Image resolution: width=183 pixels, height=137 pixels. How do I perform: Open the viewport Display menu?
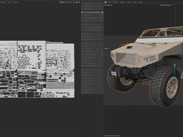click(122, 2)
